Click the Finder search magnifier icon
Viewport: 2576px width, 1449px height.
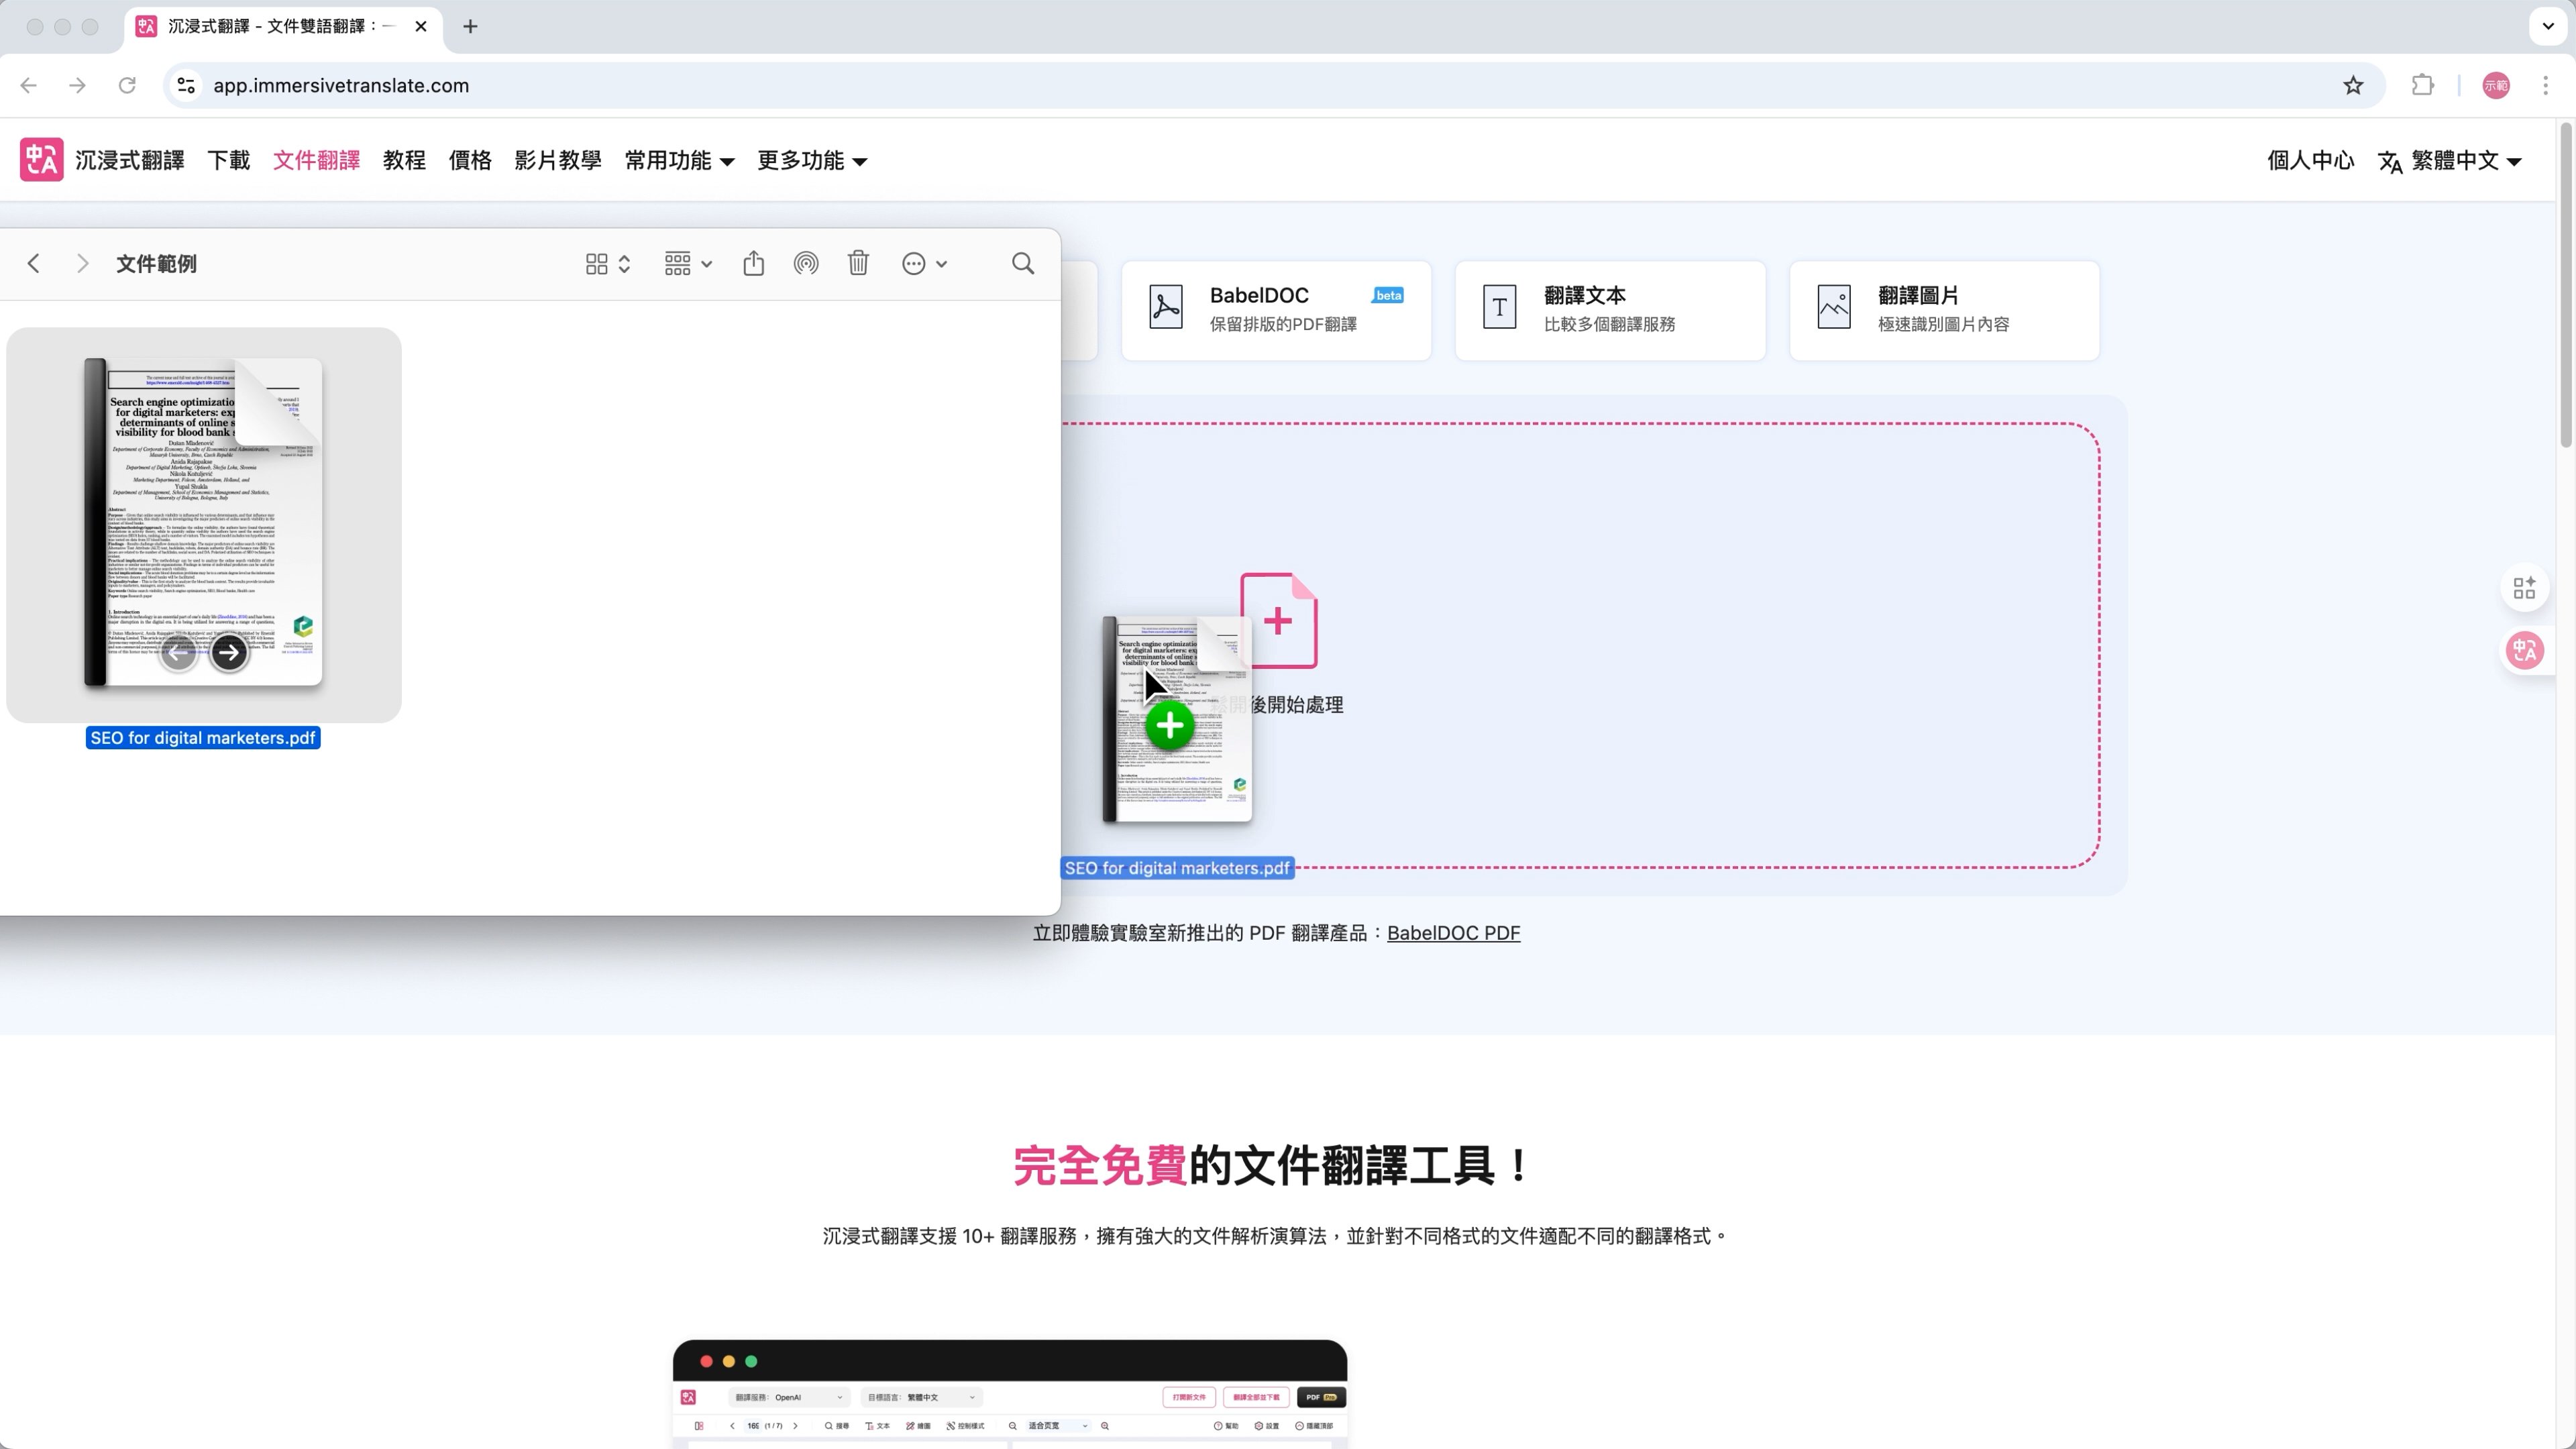click(1023, 264)
